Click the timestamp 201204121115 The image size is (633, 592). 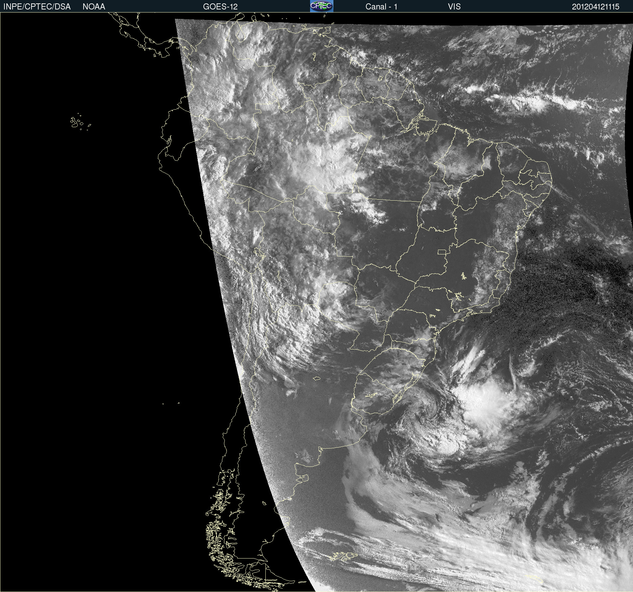[x=595, y=7]
